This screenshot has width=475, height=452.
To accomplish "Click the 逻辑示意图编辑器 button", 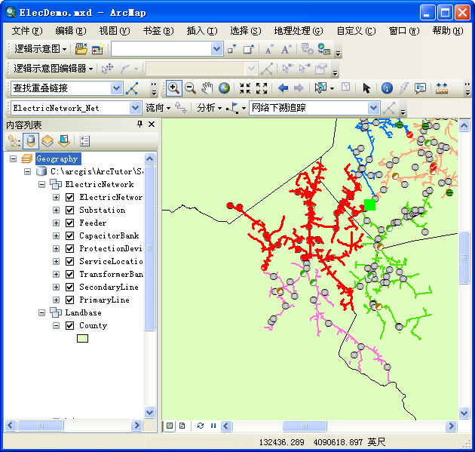I will click(x=53, y=69).
